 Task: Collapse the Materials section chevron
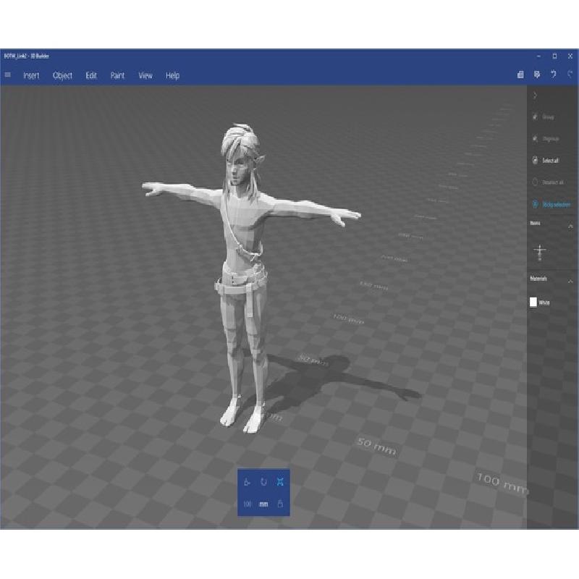(x=570, y=281)
